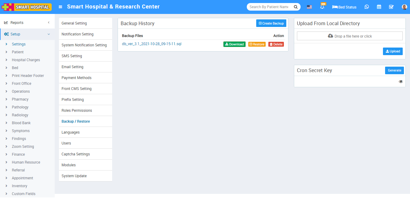Download the db_ver_3.1 backup file
The width and height of the screenshot is (410, 199).
(x=234, y=44)
